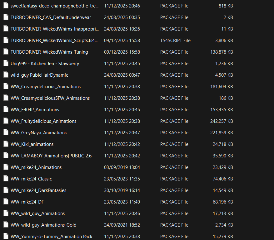Select WW_Kiki_animations file name
This screenshot has height=240, width=274.
(32, 144)
